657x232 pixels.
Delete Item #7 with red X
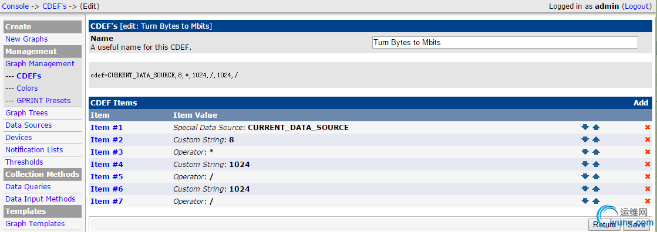point(648,201)
